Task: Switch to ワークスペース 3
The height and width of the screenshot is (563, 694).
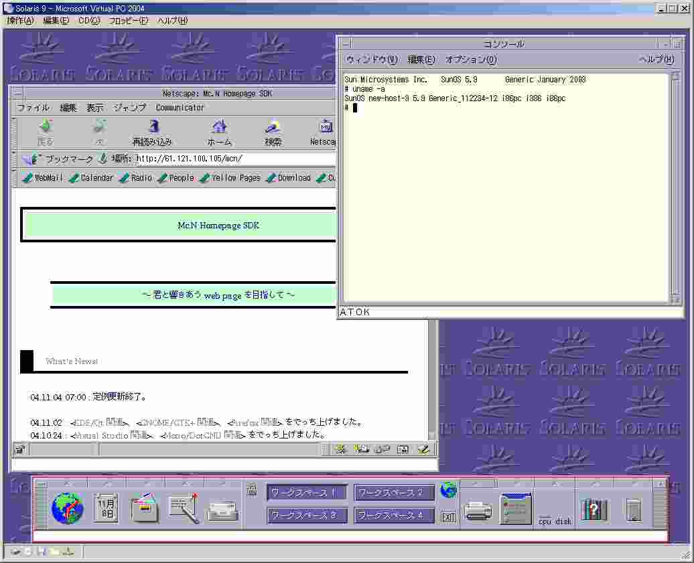Action: [x=307, y=515]
